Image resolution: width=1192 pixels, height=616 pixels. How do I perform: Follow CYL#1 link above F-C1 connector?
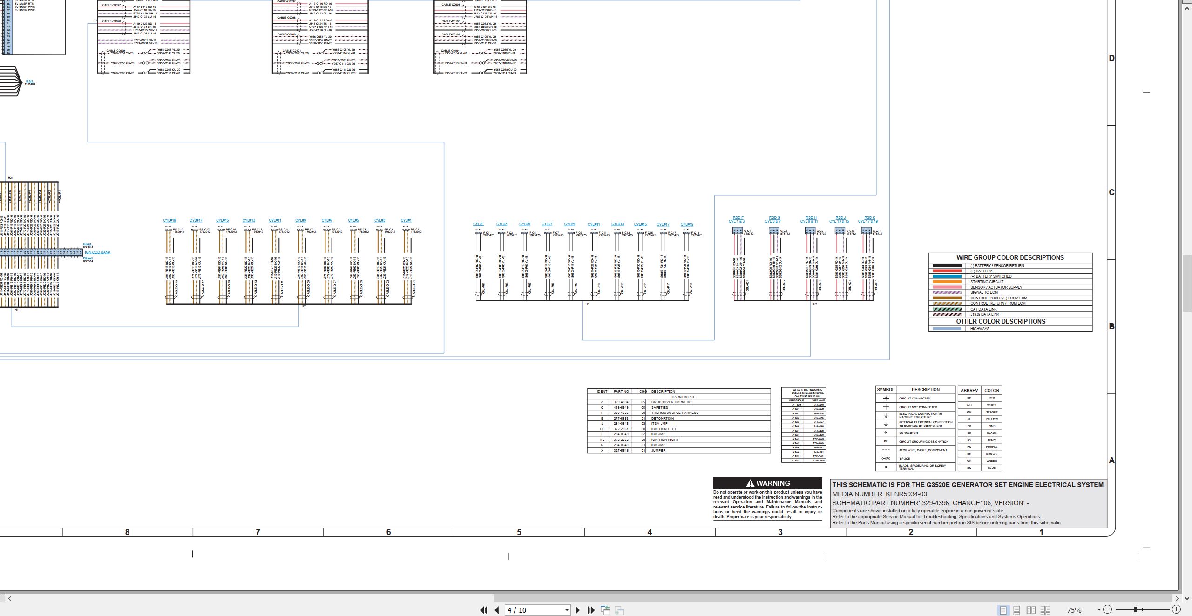[479, 224]
